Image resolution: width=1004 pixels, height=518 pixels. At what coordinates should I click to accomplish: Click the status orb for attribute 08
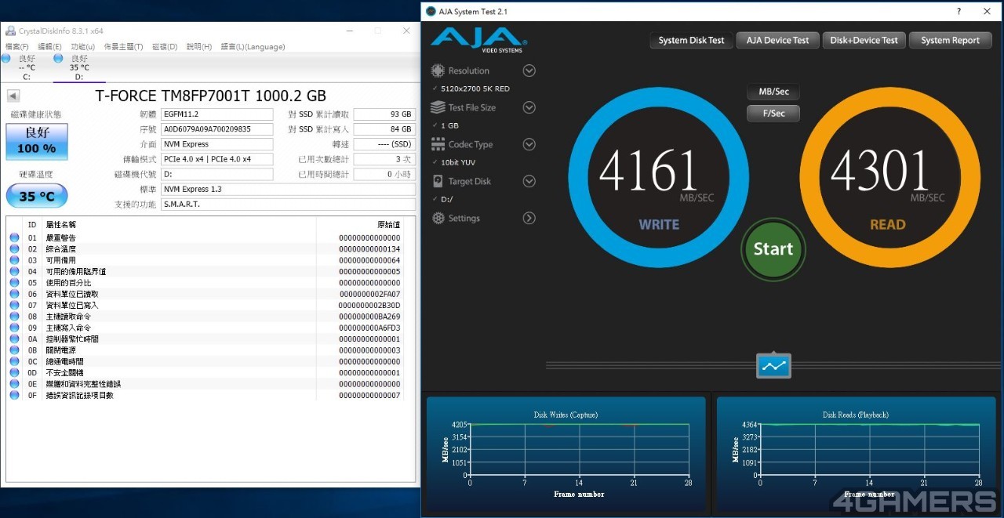tap(14, 317)
